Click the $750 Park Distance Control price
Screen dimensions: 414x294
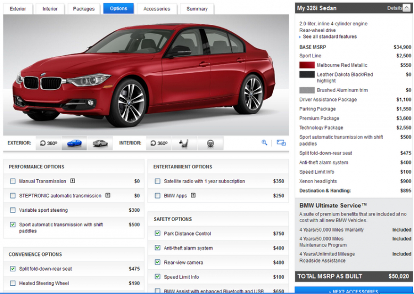(x=279, y=233)
